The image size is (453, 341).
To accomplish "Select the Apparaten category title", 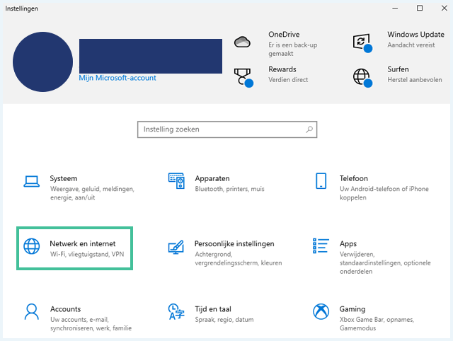I will (212, 179).
